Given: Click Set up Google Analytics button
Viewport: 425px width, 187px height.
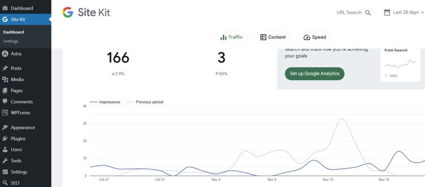Looking at the screenshot, I should coord(315,74).
